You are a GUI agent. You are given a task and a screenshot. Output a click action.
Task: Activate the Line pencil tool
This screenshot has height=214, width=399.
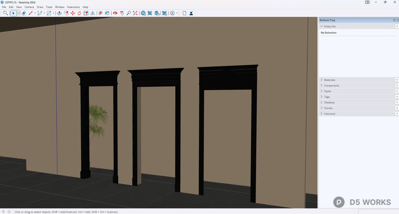pos(31,13)
